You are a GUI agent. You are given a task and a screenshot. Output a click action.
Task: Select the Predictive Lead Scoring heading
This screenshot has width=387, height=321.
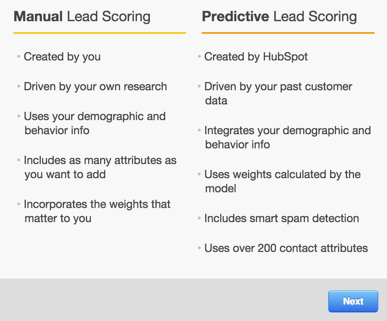click(x=279, y=16)
